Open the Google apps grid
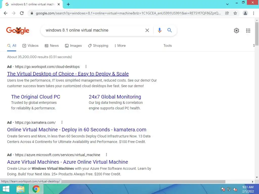259x194 pixels. 248,31
